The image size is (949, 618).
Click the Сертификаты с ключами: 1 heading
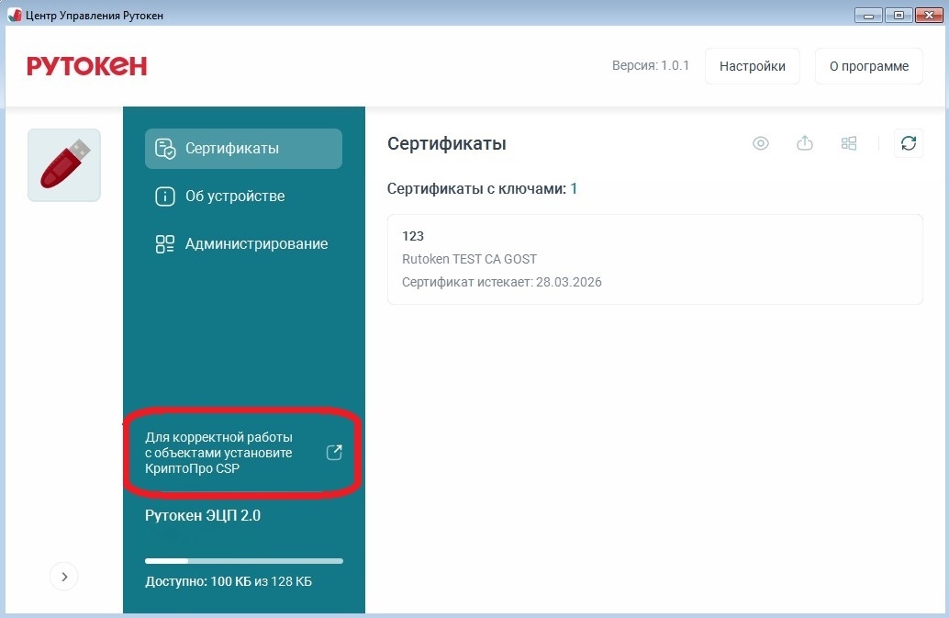point(482,189)
